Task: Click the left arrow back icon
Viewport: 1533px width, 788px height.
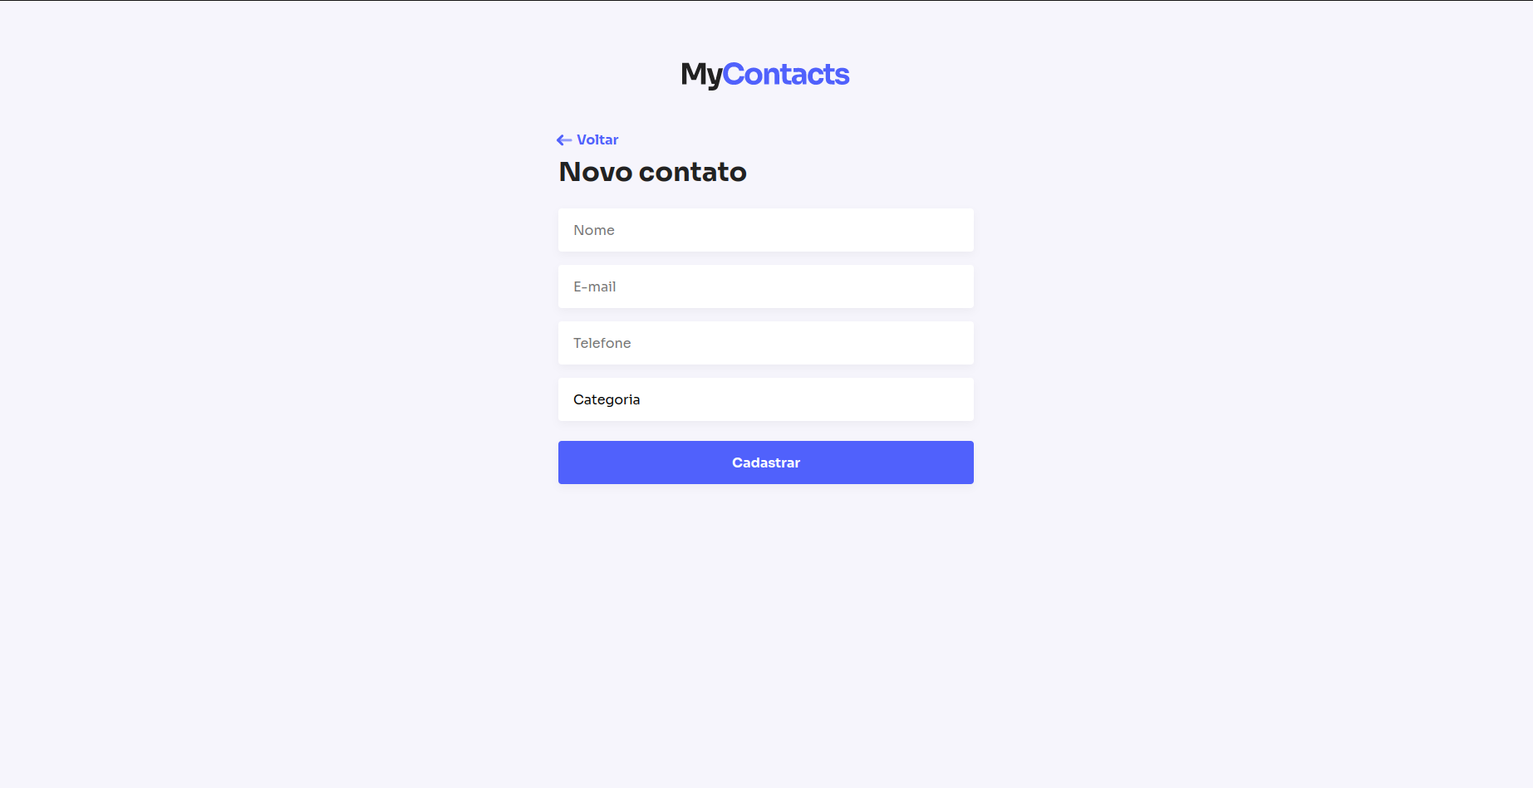Action: [564, 140]
